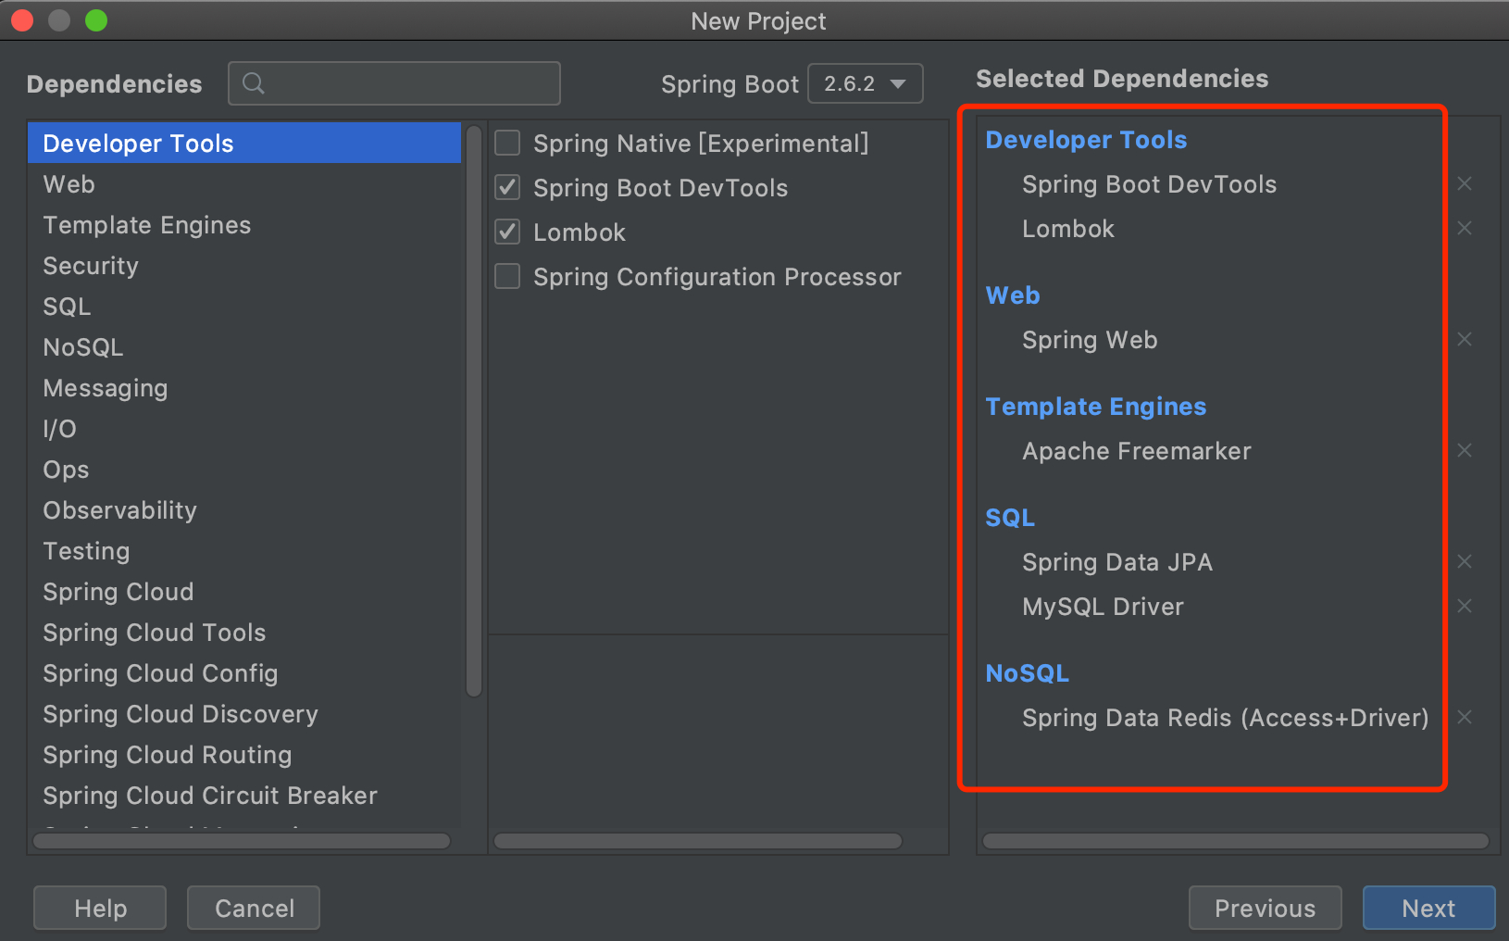Enable Spring Native [Experimental] checkbox
Viewport: 1509px width, 941px height.
coord(507,143)
